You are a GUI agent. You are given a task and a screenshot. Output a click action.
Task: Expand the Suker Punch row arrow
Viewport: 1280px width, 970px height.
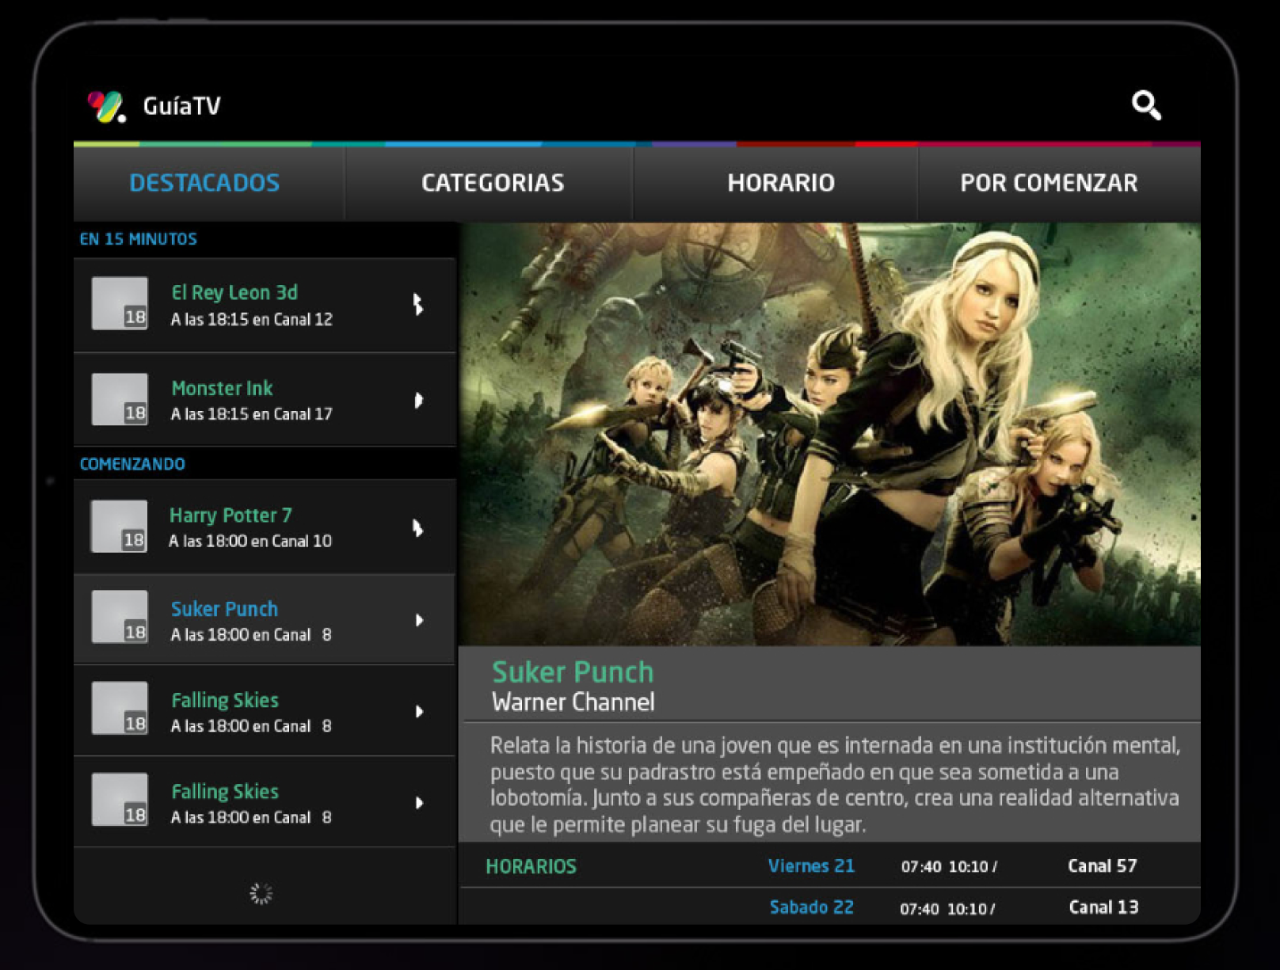click(419, 620)
